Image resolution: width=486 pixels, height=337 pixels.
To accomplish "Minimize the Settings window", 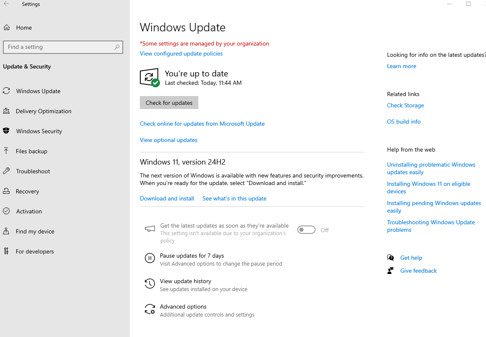I will (x=449, y=4).
